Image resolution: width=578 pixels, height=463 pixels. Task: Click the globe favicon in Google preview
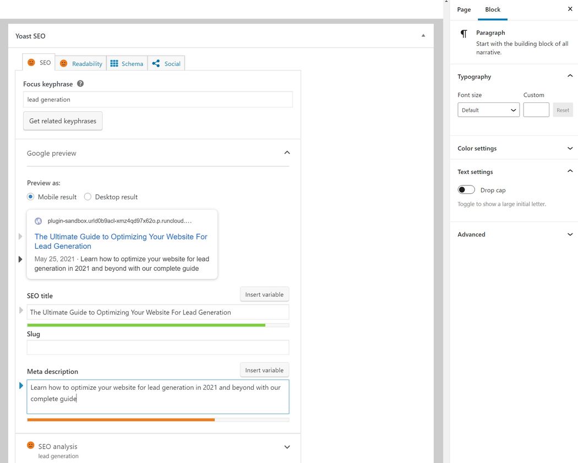pyautogui.click(x=38, y=221)
